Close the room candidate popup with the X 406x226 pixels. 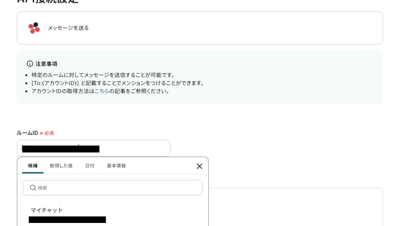point(199,166)
